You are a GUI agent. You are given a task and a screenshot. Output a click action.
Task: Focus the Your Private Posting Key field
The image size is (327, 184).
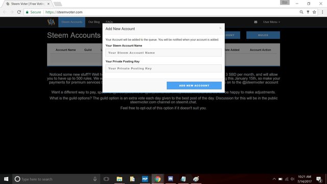pos(163,68)
